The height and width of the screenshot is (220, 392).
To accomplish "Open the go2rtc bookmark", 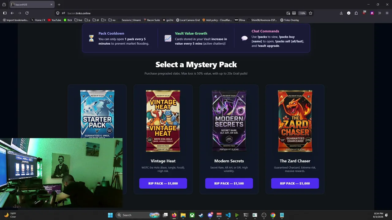I will 168,20.
